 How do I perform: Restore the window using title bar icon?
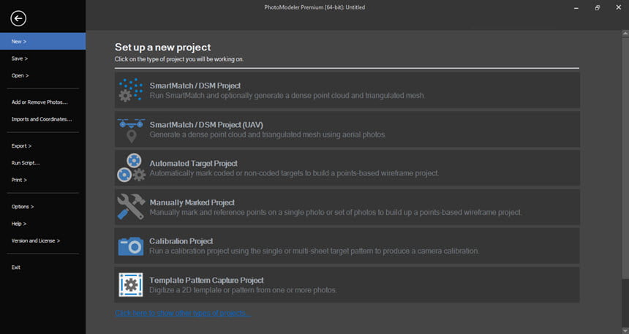point(598,7)
